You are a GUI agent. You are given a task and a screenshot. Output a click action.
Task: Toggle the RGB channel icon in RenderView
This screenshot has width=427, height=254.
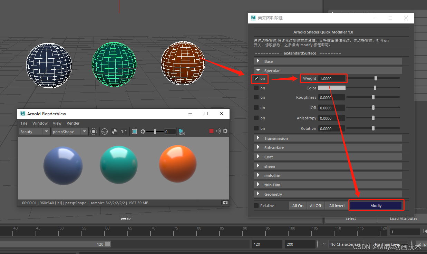tap(104, 131)
